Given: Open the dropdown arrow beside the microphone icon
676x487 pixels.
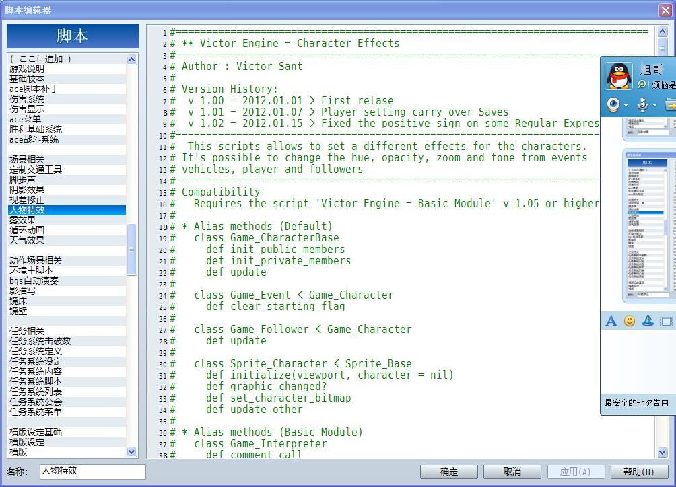Looking at the screenshot, I should click(x=654, y=105).
